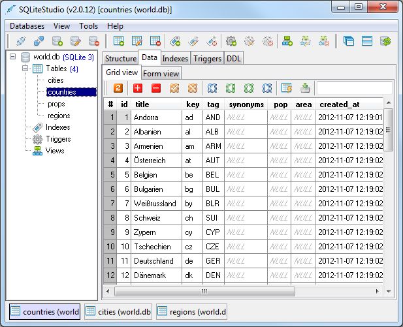
Task: Select the Indexes tree node
Action: click(x=57, y=127)
